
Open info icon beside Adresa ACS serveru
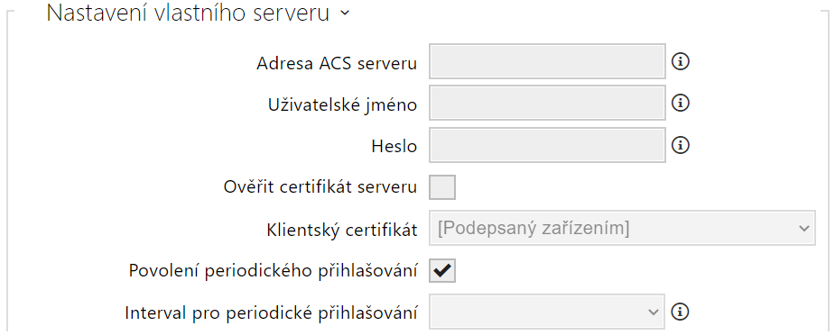[x=681, y=62]
